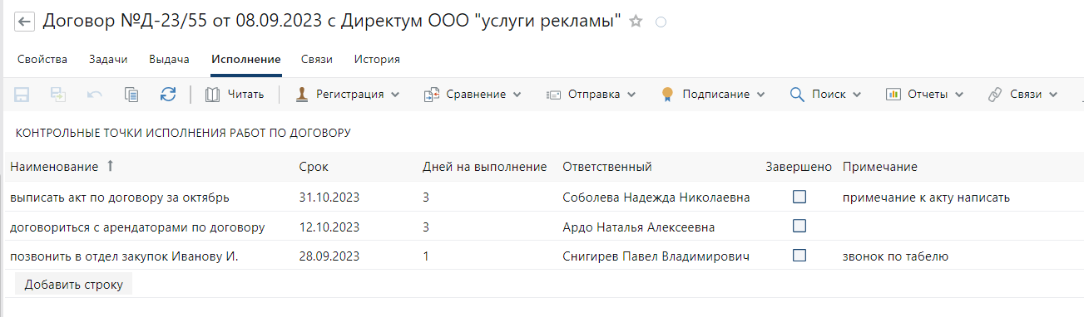Click responsible Снигирев Павел Владимирович
1084x317 pixels.
coord(656,256)
